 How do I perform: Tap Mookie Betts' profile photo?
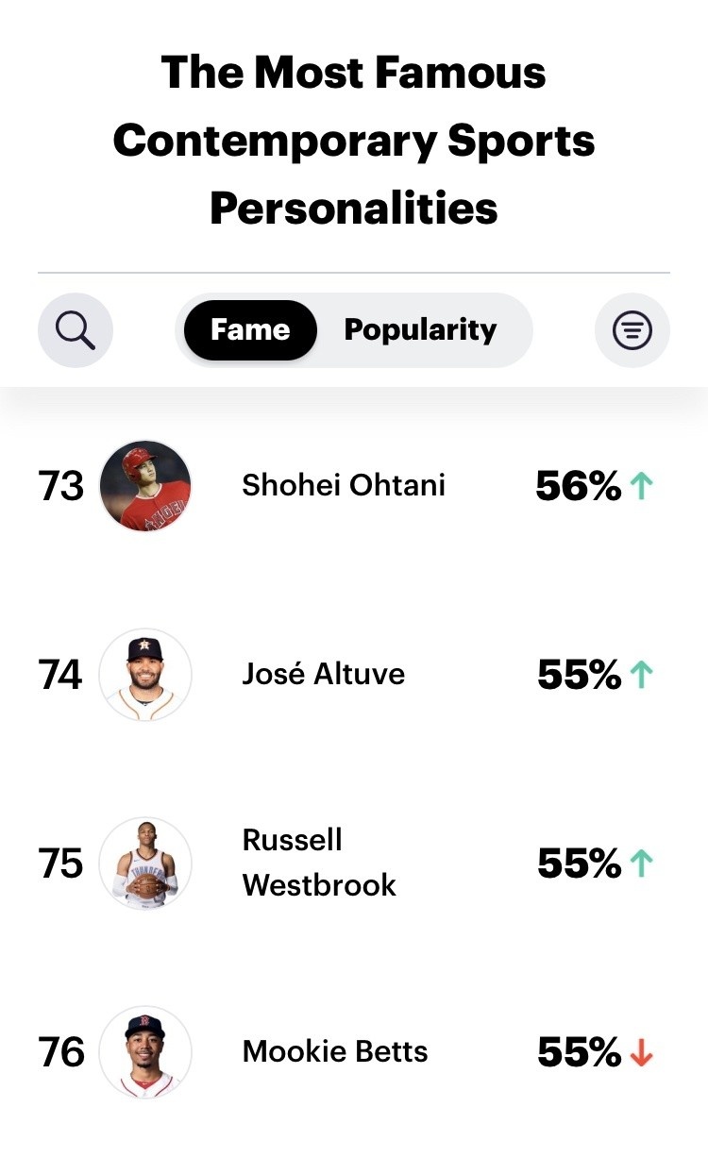pos(145,1052)
